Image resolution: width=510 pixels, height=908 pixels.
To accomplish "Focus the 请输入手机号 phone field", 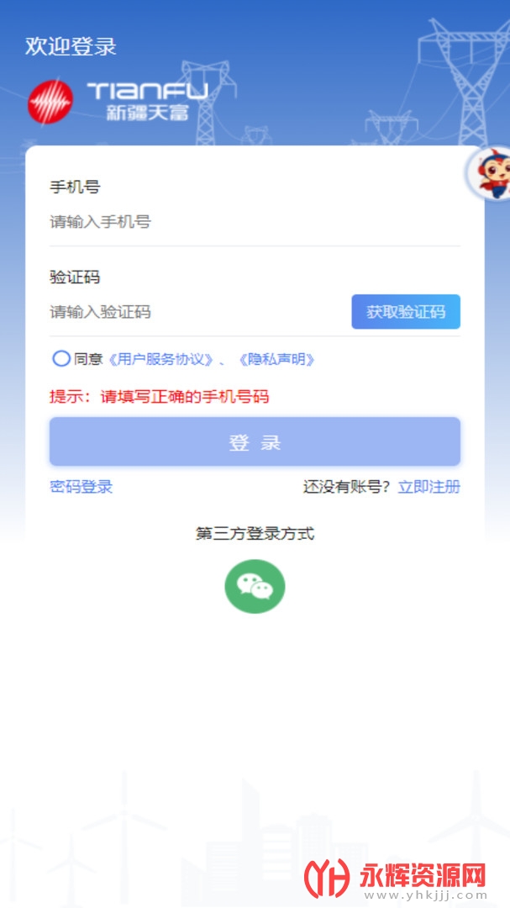I will click(x=255, y=222).
